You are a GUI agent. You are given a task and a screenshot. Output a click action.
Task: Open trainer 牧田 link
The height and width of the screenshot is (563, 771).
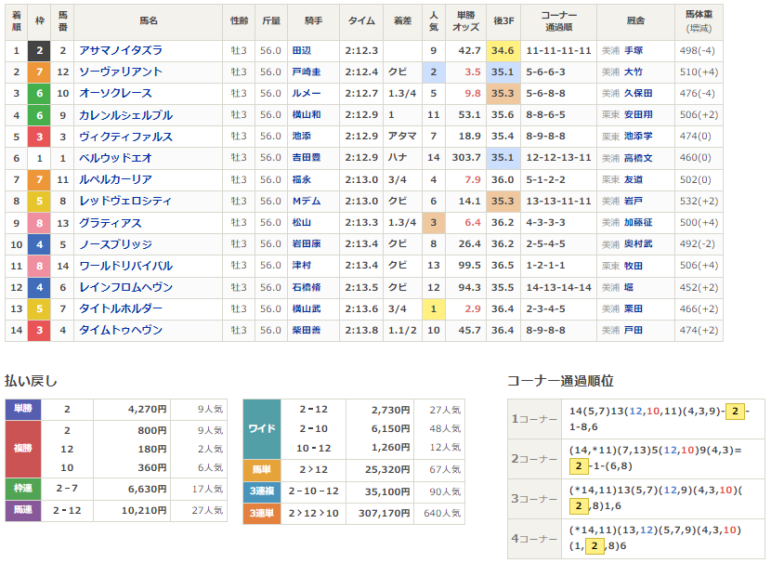(634, 266)
